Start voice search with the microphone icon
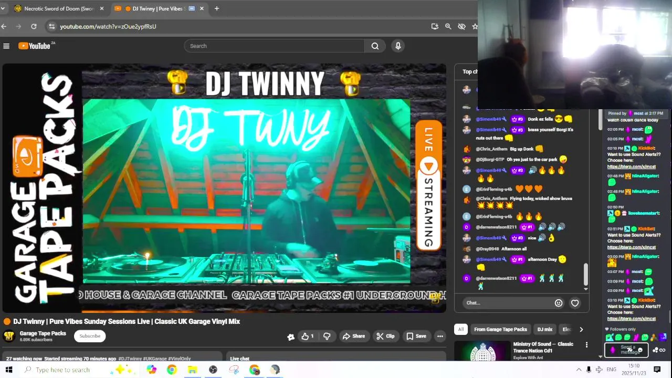 pyautogui.click(x=398, y=46)
